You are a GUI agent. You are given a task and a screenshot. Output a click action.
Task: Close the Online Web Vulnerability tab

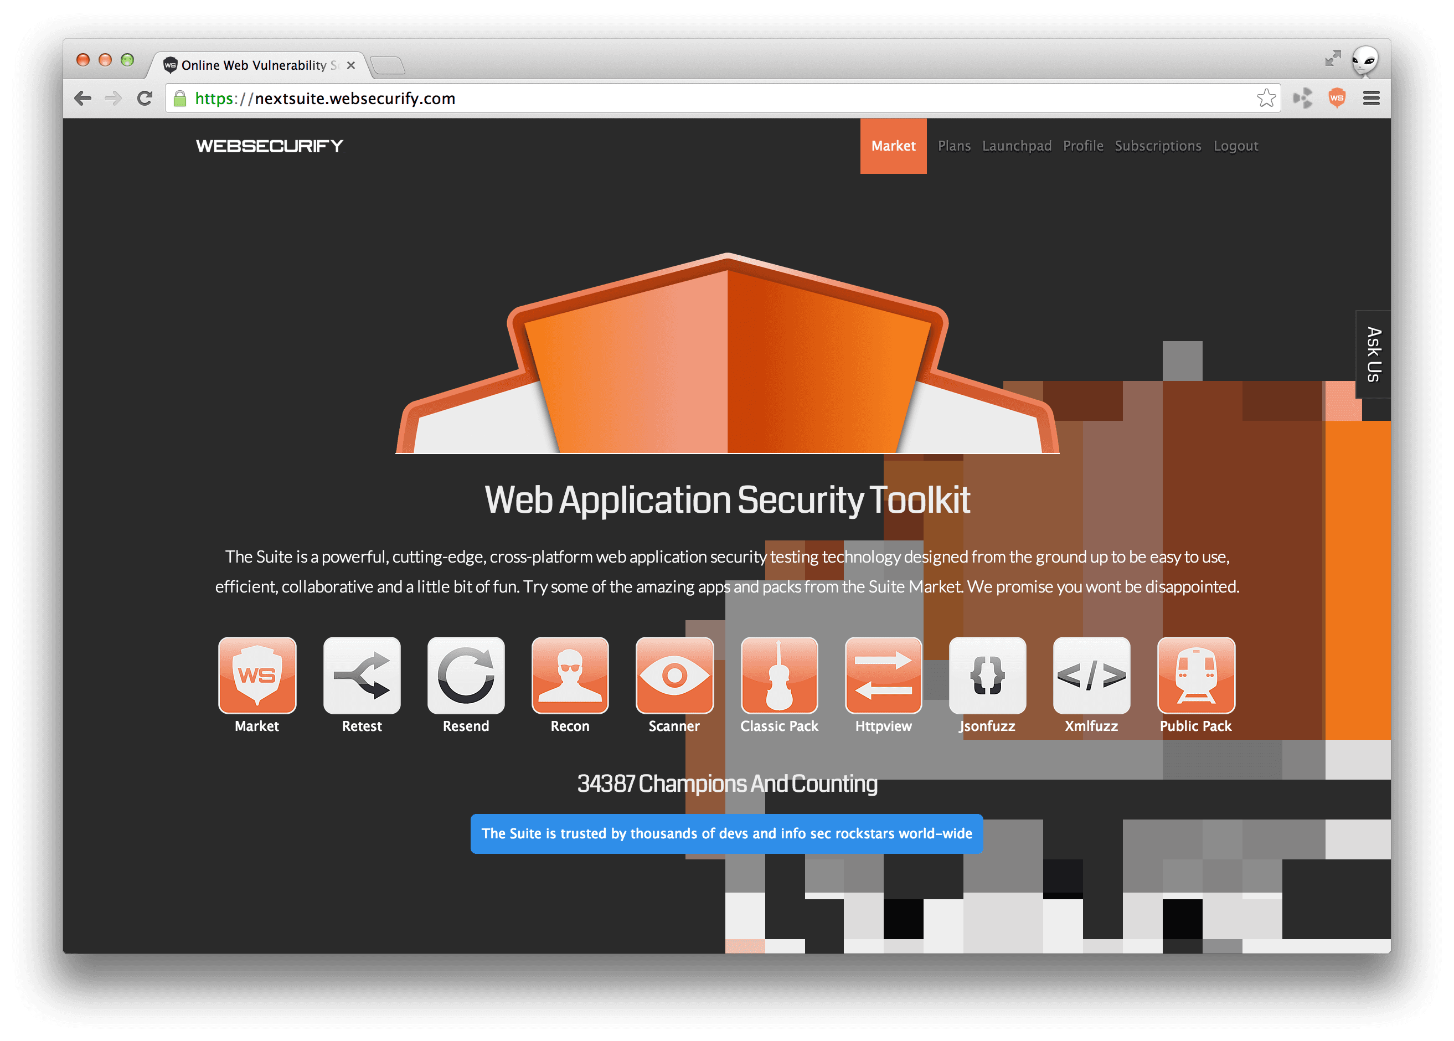[350, 65]
